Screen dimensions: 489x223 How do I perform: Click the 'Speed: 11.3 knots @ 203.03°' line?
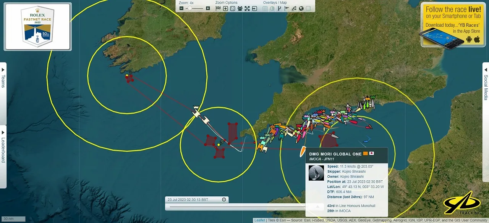point(350,167)
